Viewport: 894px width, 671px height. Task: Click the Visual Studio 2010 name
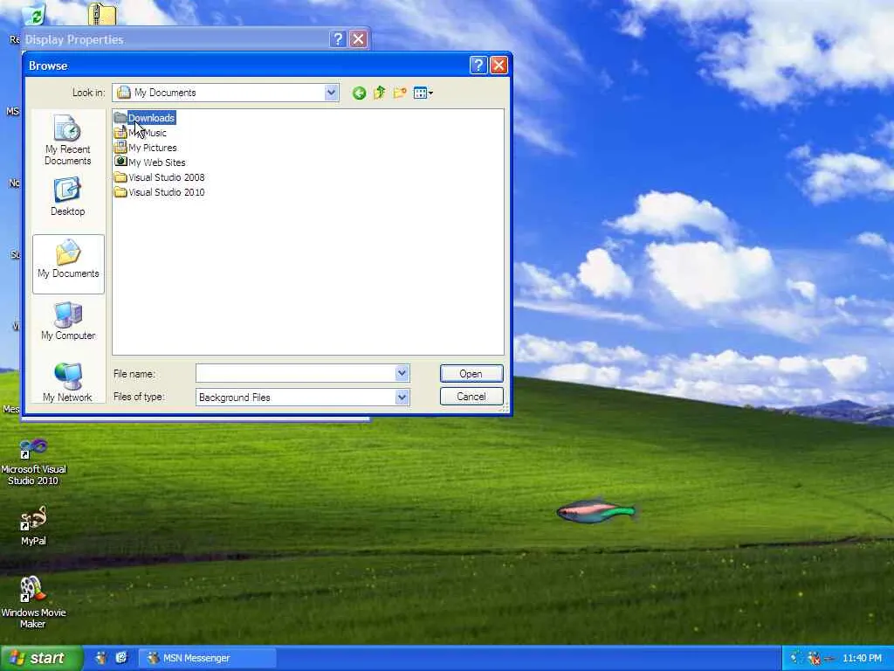pyautogui.click(x=167, y=192)
